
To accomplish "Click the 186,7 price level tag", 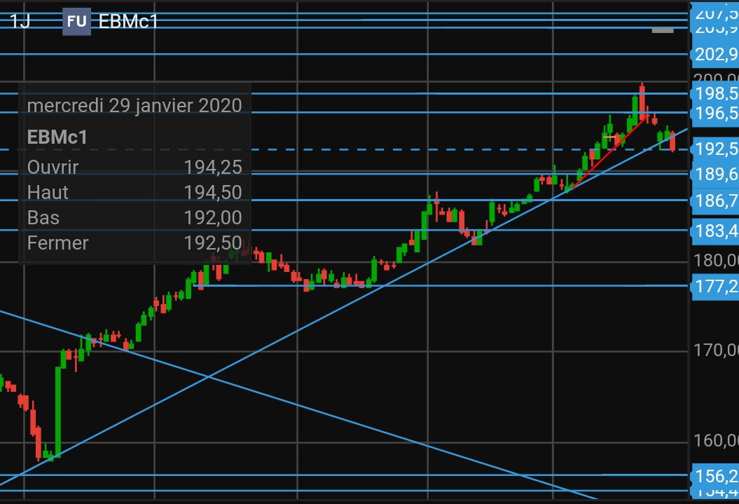I will [714, 201].
